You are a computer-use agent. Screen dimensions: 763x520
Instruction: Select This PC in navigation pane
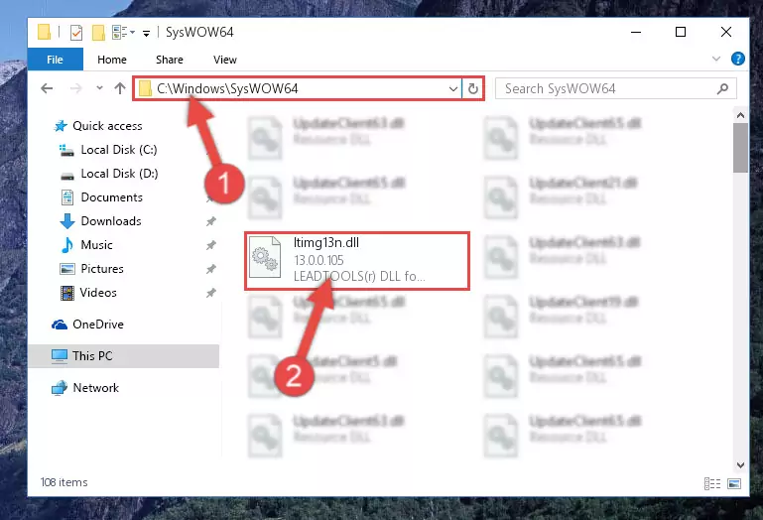click(123, 356)
